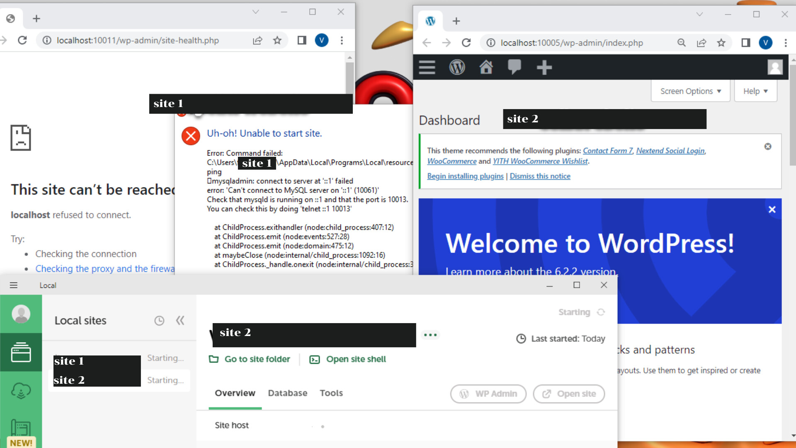Open Contact Form 7 plugin link
This screenshot has height=448, width=796.
point(608,151)
